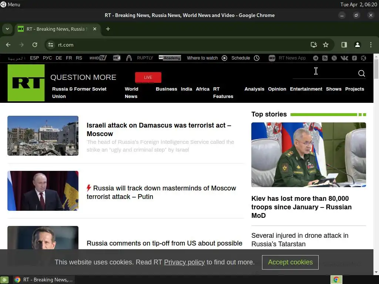The height and width of the screenshot is (284, 379).
Task: Open Opinion section
Action: click(x=277, y=89)
